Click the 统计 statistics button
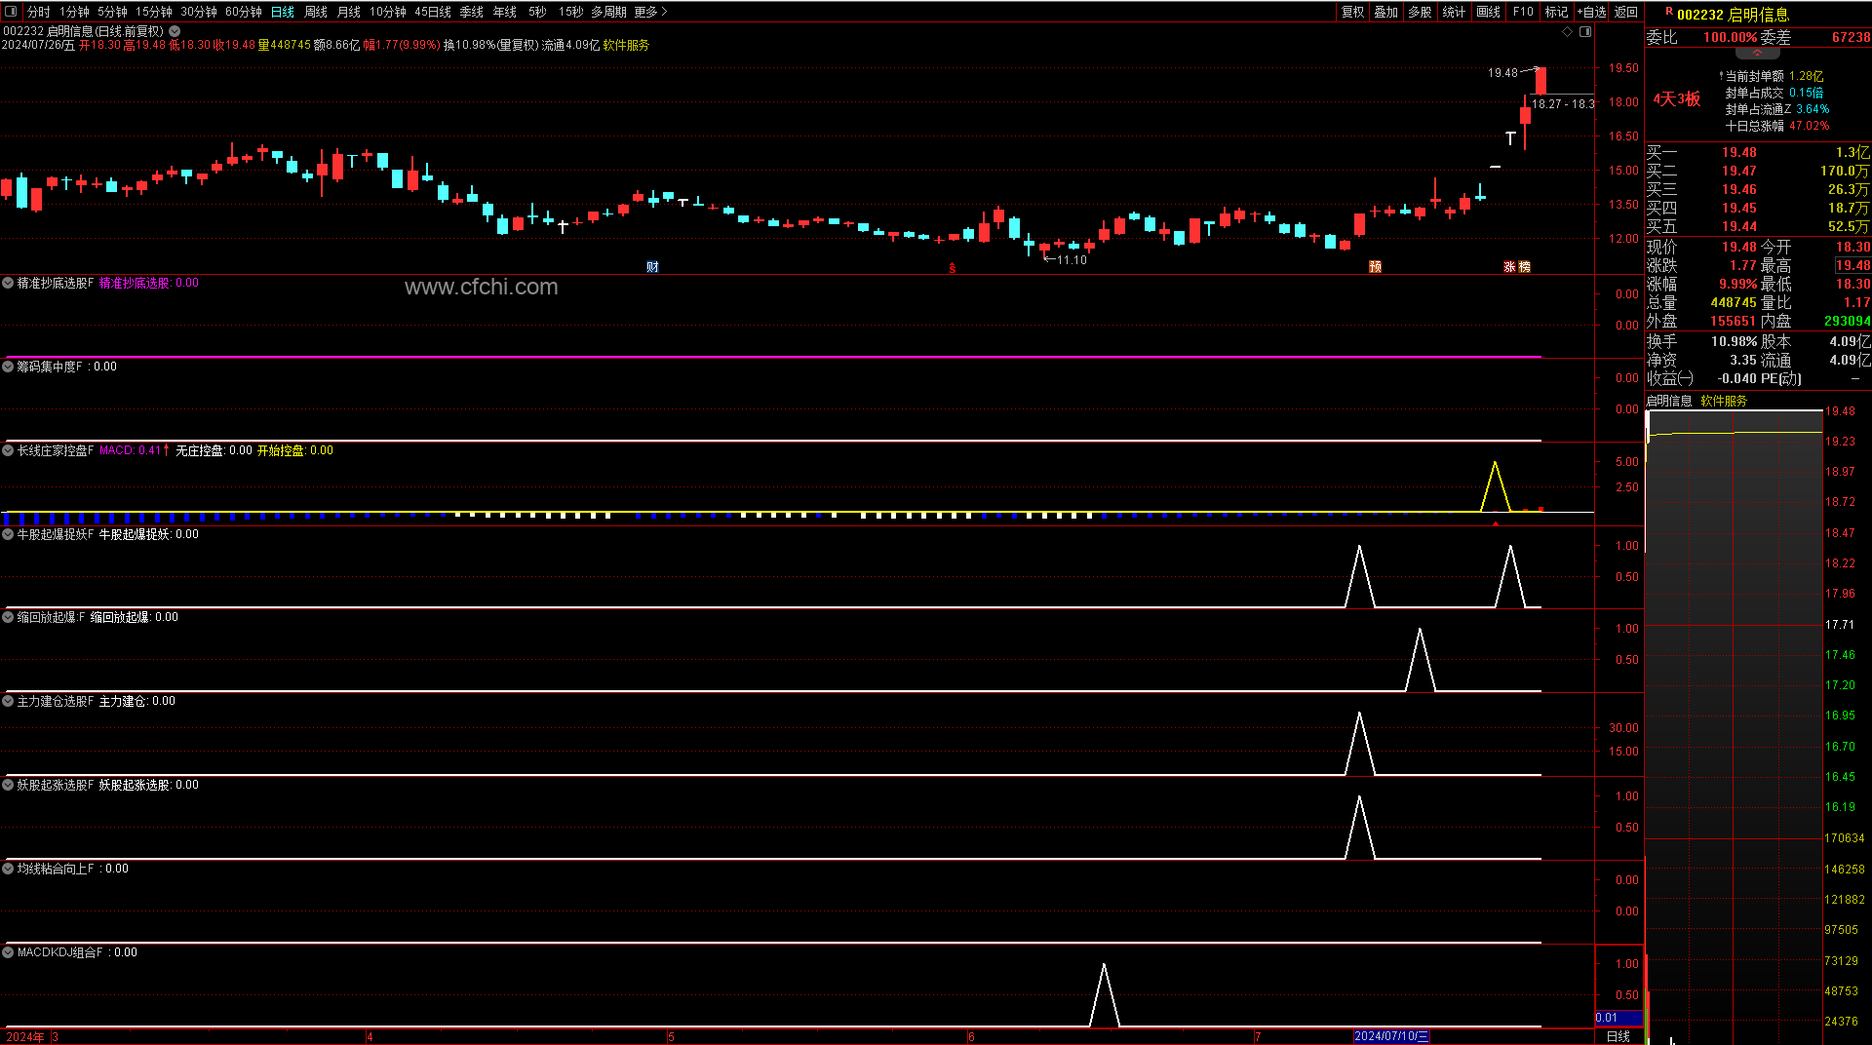This screenshot has width=1872, height=1045. click(1455, 12)
